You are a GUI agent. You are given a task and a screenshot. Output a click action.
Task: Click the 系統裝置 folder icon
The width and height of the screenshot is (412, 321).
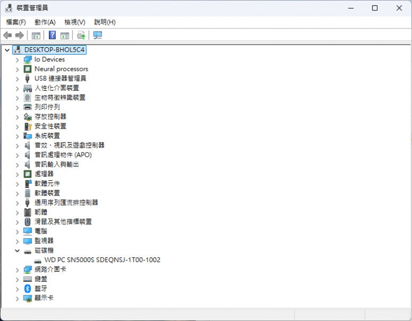pos(27,136)
